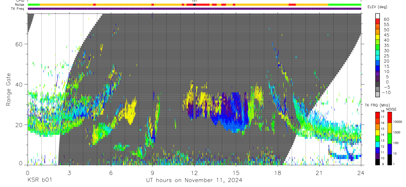This screenshot has height=187, width=406.
Task: Click the white top segment of the ELEV color bar
Action: pos(378,16)
